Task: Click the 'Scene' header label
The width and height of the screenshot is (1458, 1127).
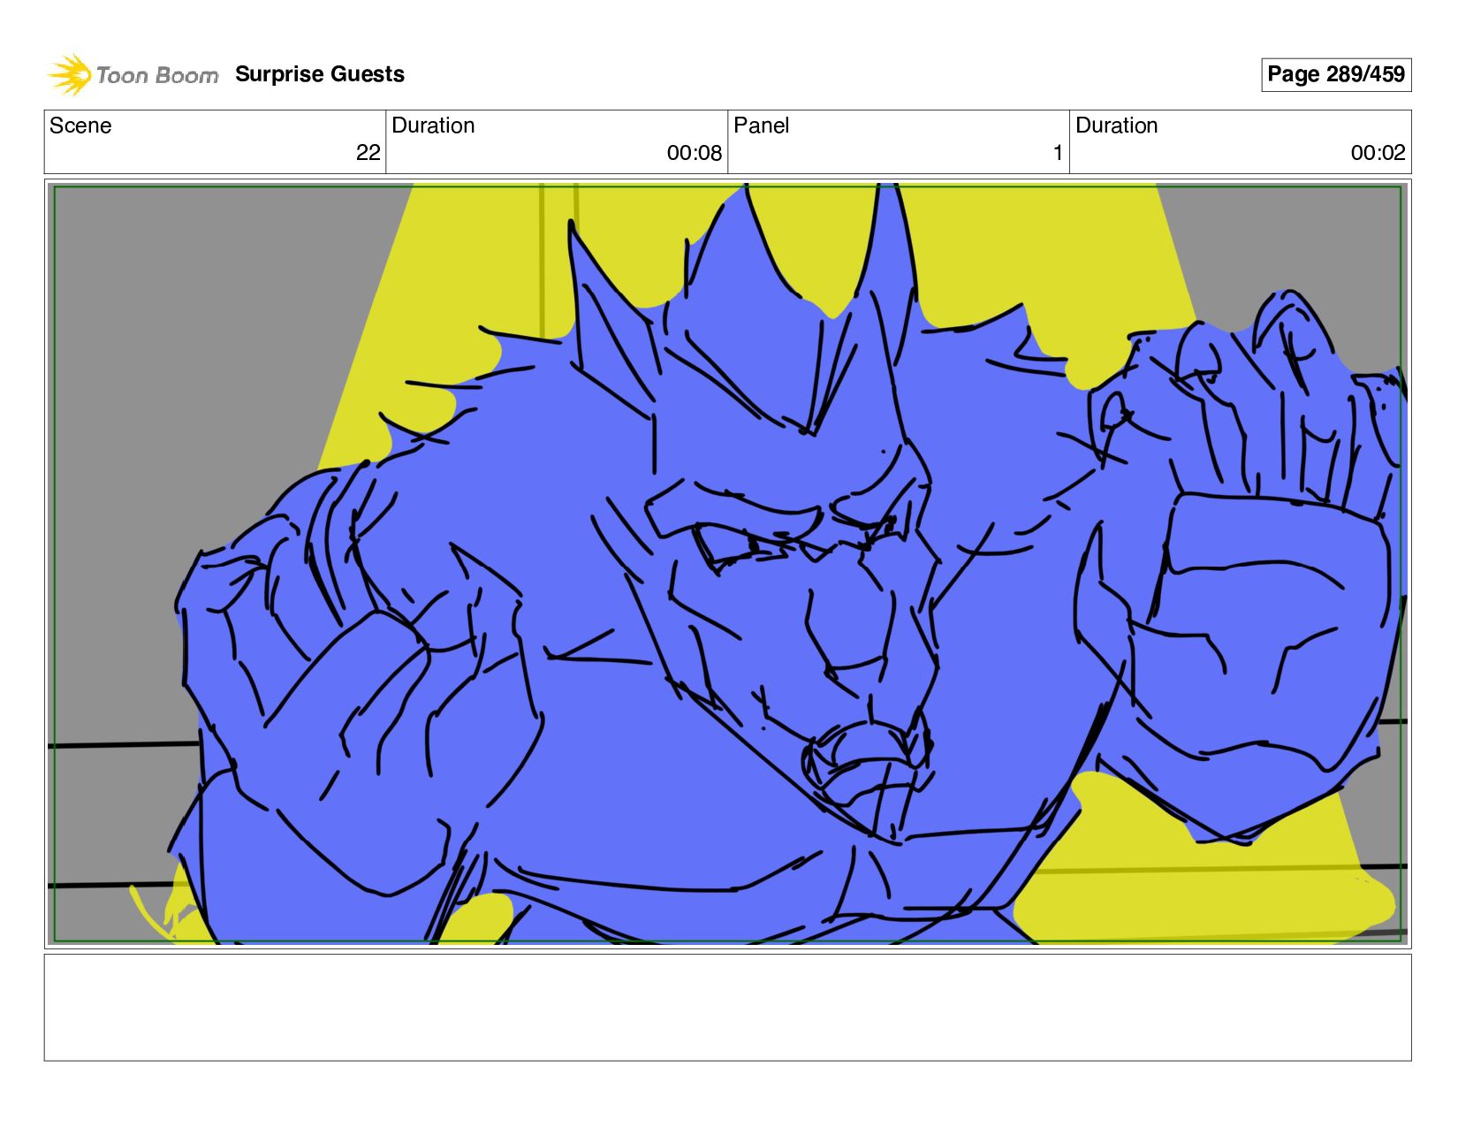Action: coord(80,126)
